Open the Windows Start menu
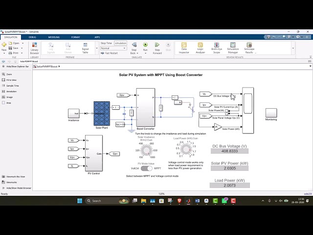This screenshot has width=313, height=235. pyautogui.click(x=80, y=201)
